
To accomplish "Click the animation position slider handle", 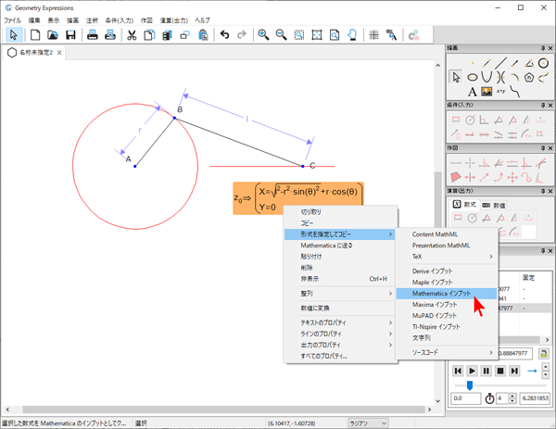I will coord(470,385).
